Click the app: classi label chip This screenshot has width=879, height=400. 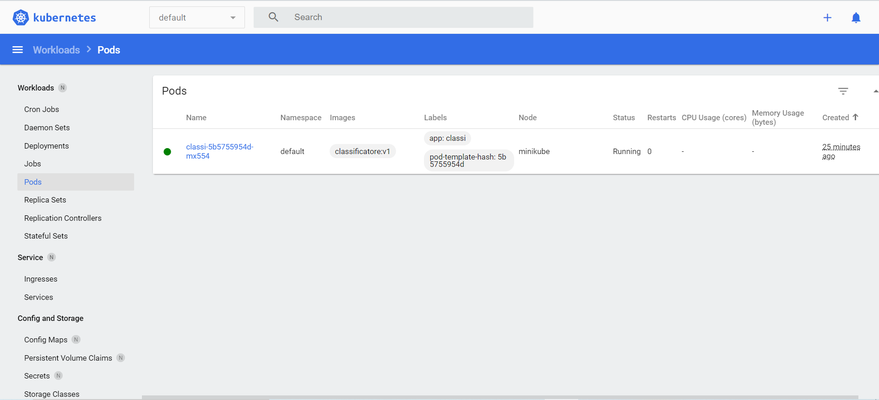(x=447, y=138)
